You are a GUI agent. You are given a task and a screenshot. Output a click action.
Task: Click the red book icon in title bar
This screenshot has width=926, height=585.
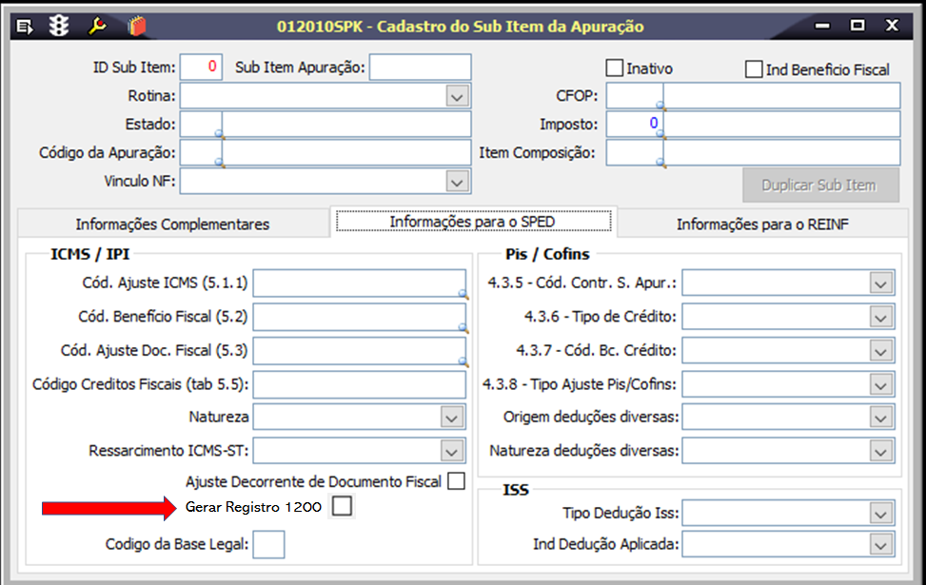(x=136, y=26)
